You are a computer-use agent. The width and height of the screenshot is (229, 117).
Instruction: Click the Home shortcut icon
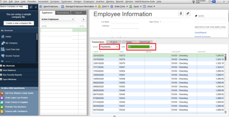click(3, 37)
